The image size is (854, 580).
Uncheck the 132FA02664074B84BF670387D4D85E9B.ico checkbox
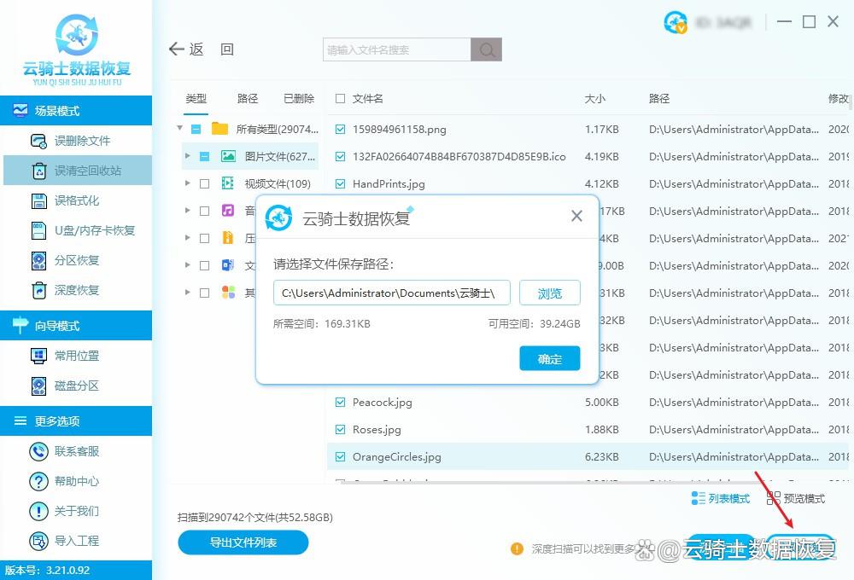click(x=341, y=157)
